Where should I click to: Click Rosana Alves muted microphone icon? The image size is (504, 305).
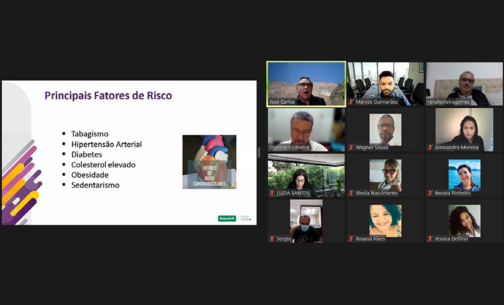(x=351, y=239)
